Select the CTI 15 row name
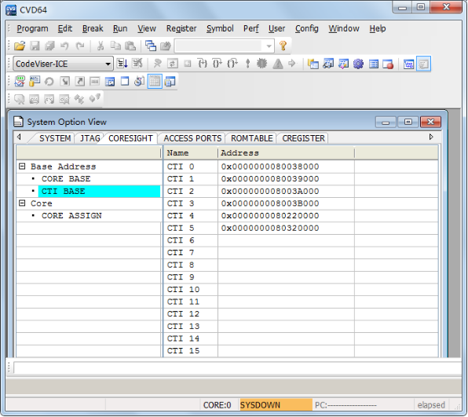 pyautogui.click(x=183, y=351)
